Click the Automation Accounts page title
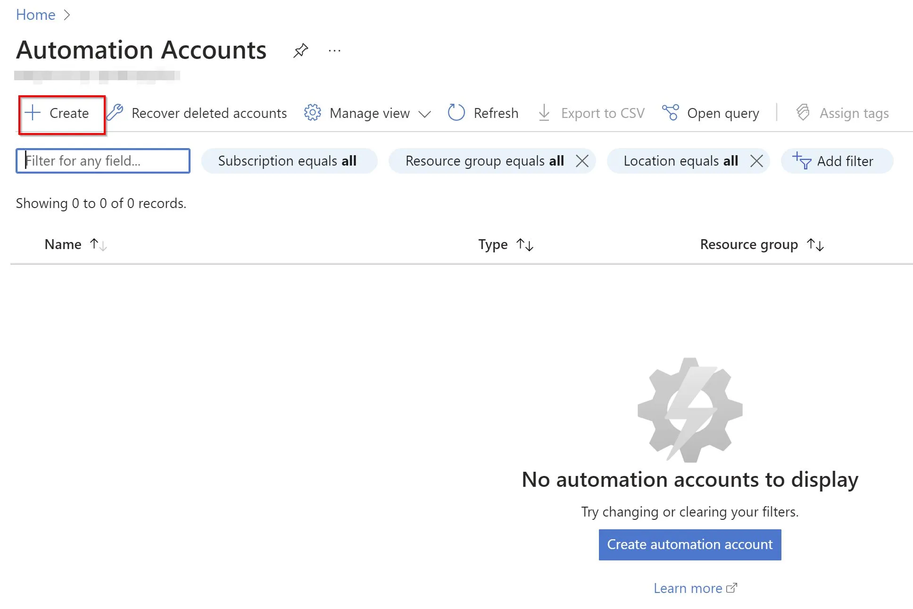The width and height of the screenshot is (913, 609). point(141,50)
